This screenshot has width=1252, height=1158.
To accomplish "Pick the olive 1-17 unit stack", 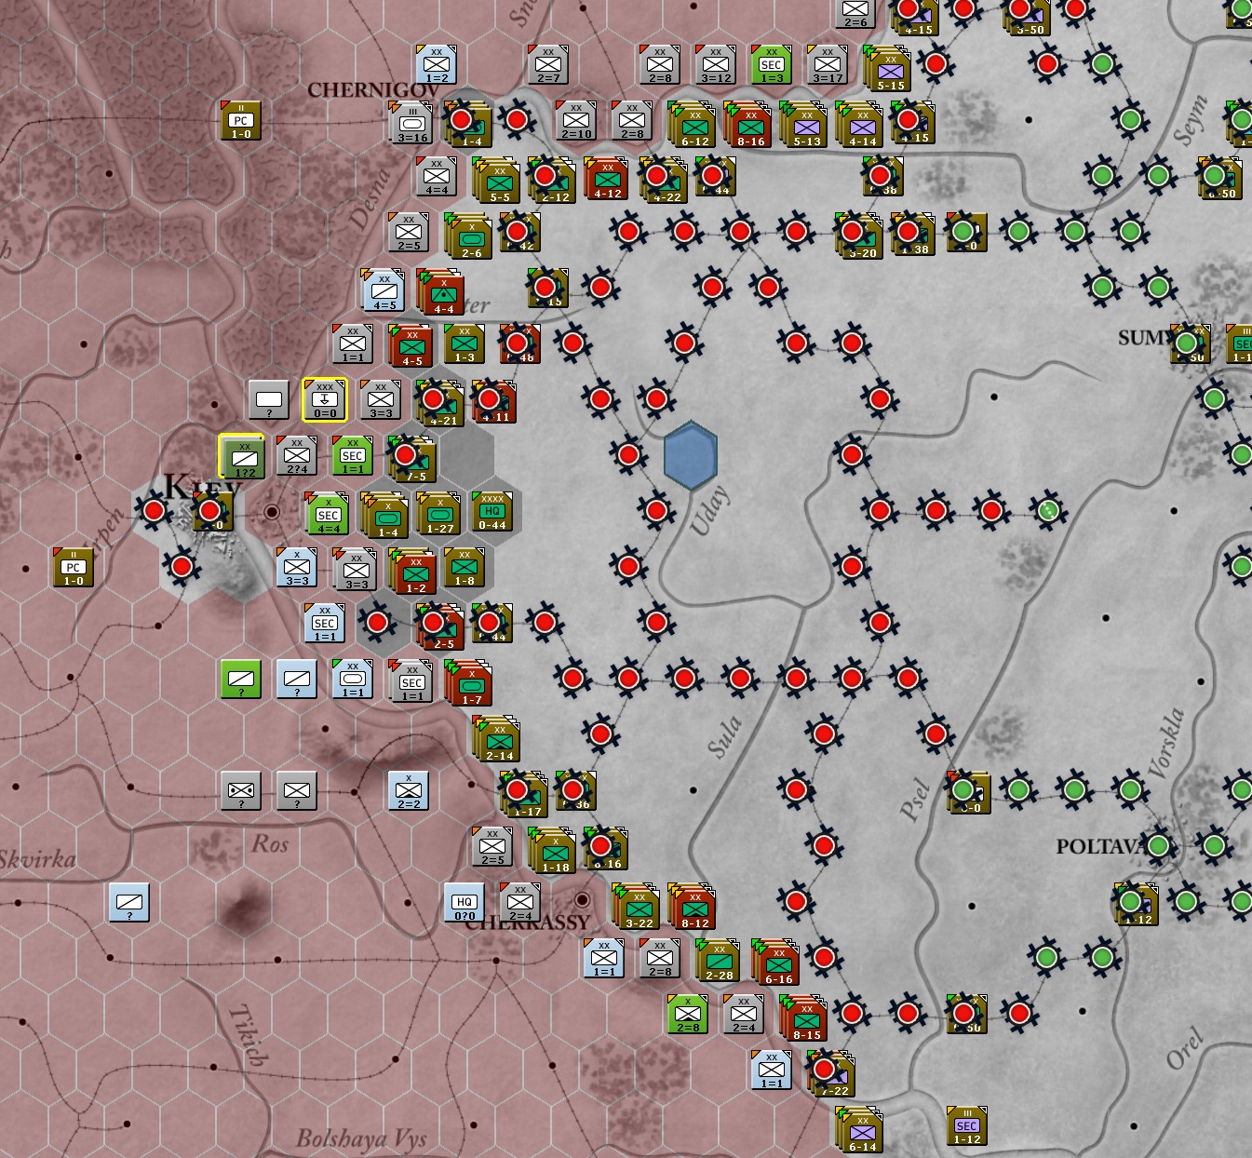I will tap(524, 794).
